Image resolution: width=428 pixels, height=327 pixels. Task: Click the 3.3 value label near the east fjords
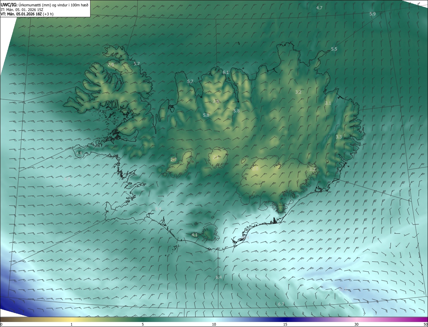click(339, 137)
